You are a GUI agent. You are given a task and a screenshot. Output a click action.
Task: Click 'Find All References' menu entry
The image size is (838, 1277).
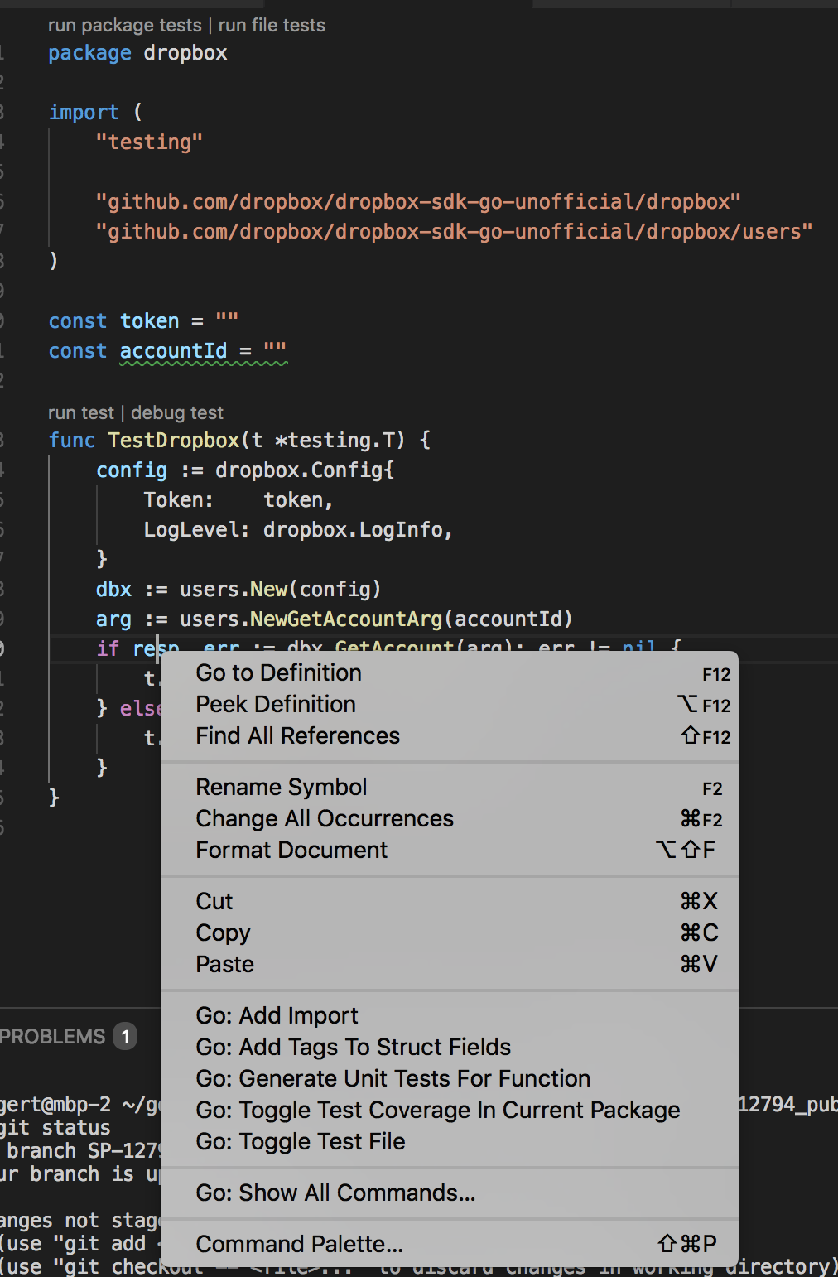[297, 735]
